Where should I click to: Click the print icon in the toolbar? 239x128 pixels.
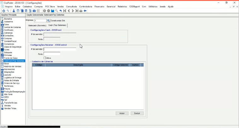81,11
